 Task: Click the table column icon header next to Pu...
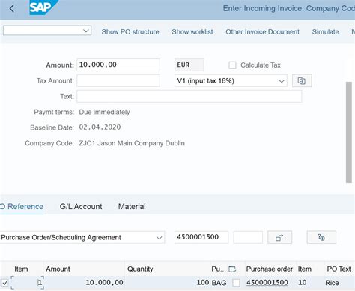point(232,269)
